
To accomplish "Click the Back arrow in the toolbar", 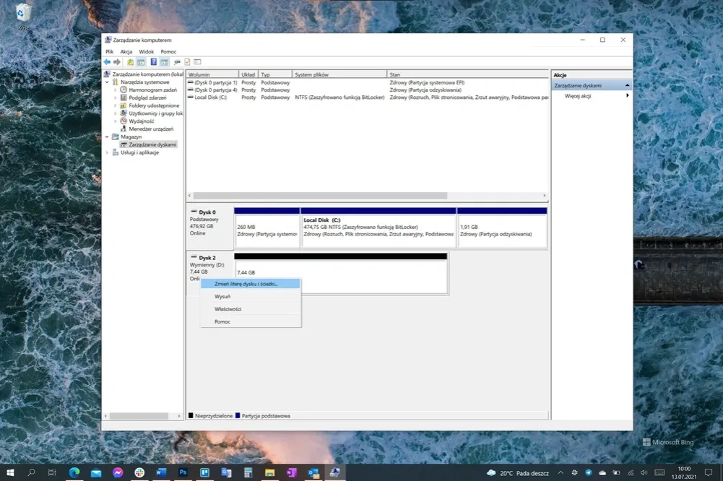I will 108,62.
